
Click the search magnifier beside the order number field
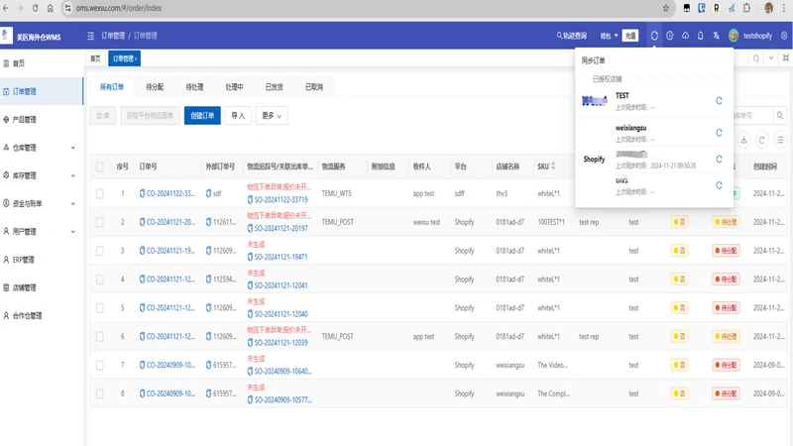(780, 115)
